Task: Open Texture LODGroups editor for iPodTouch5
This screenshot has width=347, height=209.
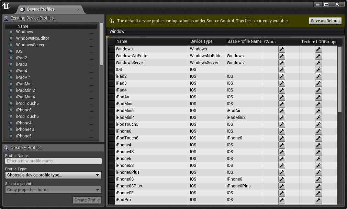Action: pos(318,124)
